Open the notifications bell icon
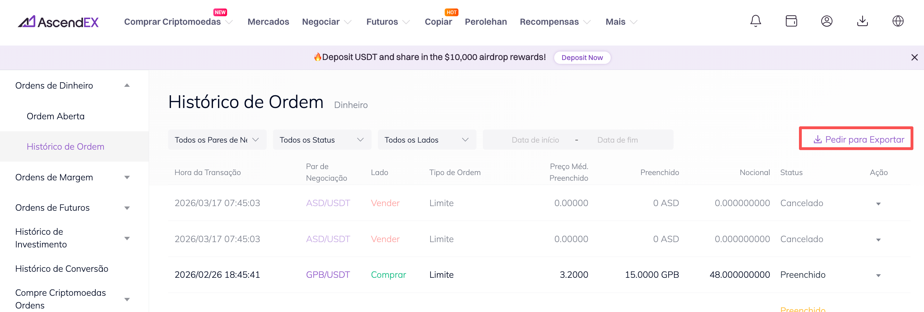 (x=756, y=21)
